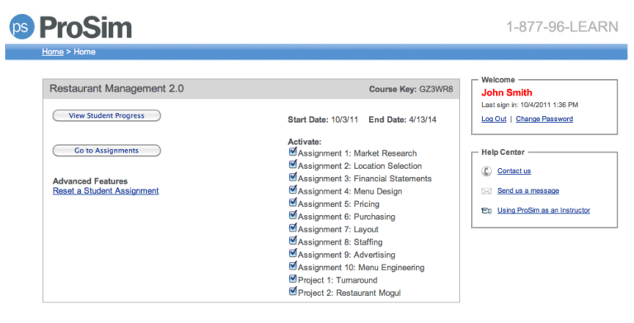Viewport: 634px width, 323px height.
Task: Open the Change Password link
Action: [544, 119]
